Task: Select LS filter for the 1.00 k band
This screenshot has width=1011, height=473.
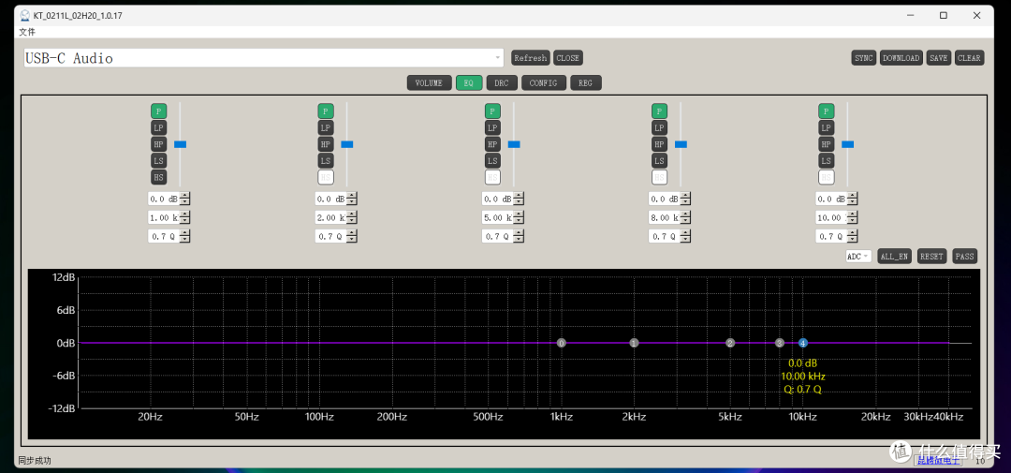Action: [158, 161]
